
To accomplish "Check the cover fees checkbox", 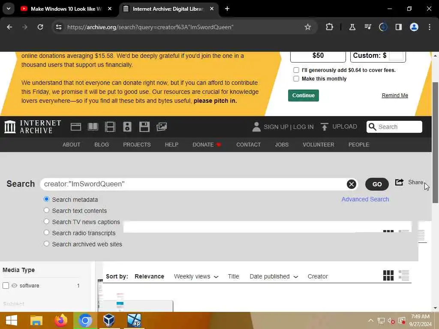I will point(296,70).
